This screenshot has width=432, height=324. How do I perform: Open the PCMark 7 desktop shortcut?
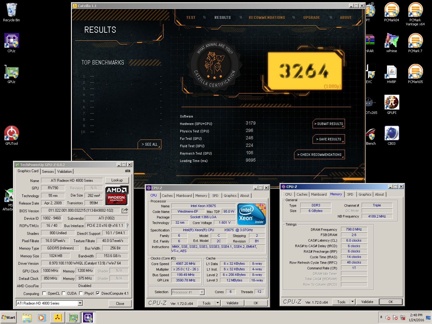click(415, 43)
